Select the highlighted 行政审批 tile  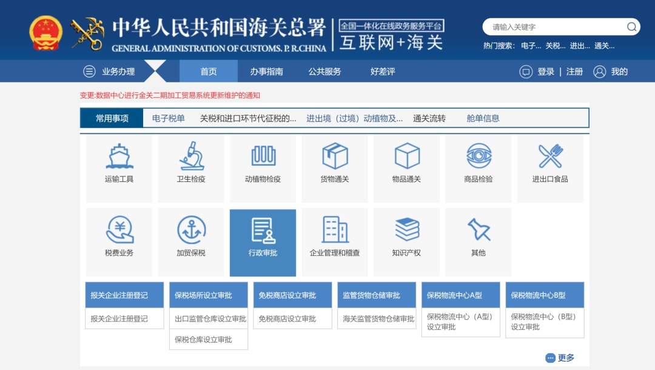pyautogui.click(x=263, y=243)
